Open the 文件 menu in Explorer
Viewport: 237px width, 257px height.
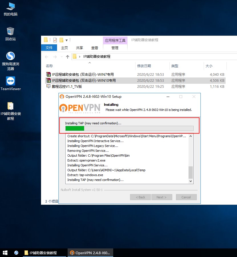[x=49, y=48]
